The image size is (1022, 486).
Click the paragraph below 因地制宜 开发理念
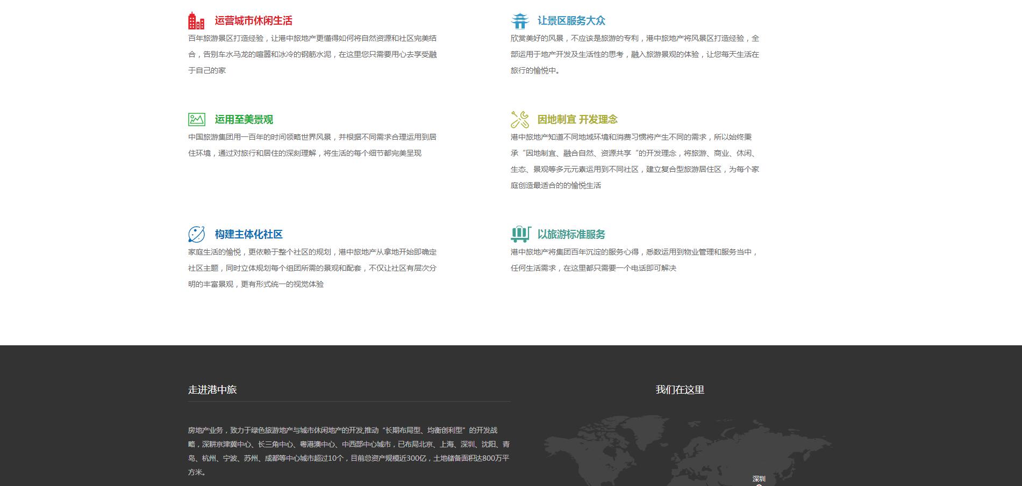[634, 161]
